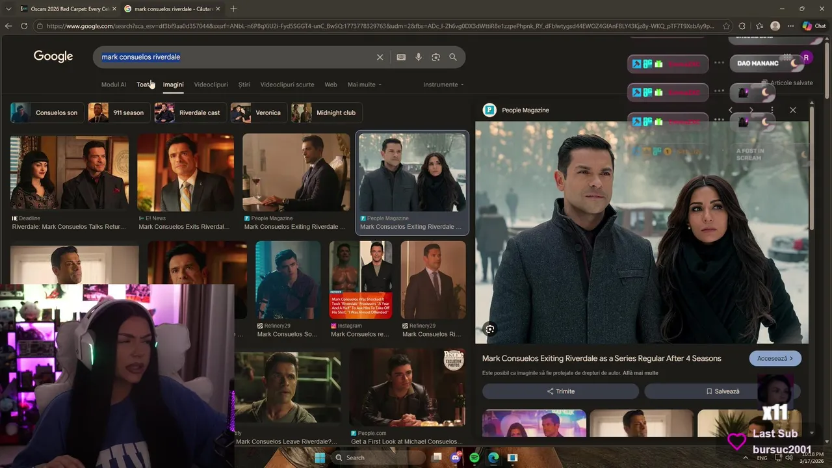Open the tab search chevron menu
Image resolution: width=832 pixels, height=468 pixels.
tap(8, 8)
